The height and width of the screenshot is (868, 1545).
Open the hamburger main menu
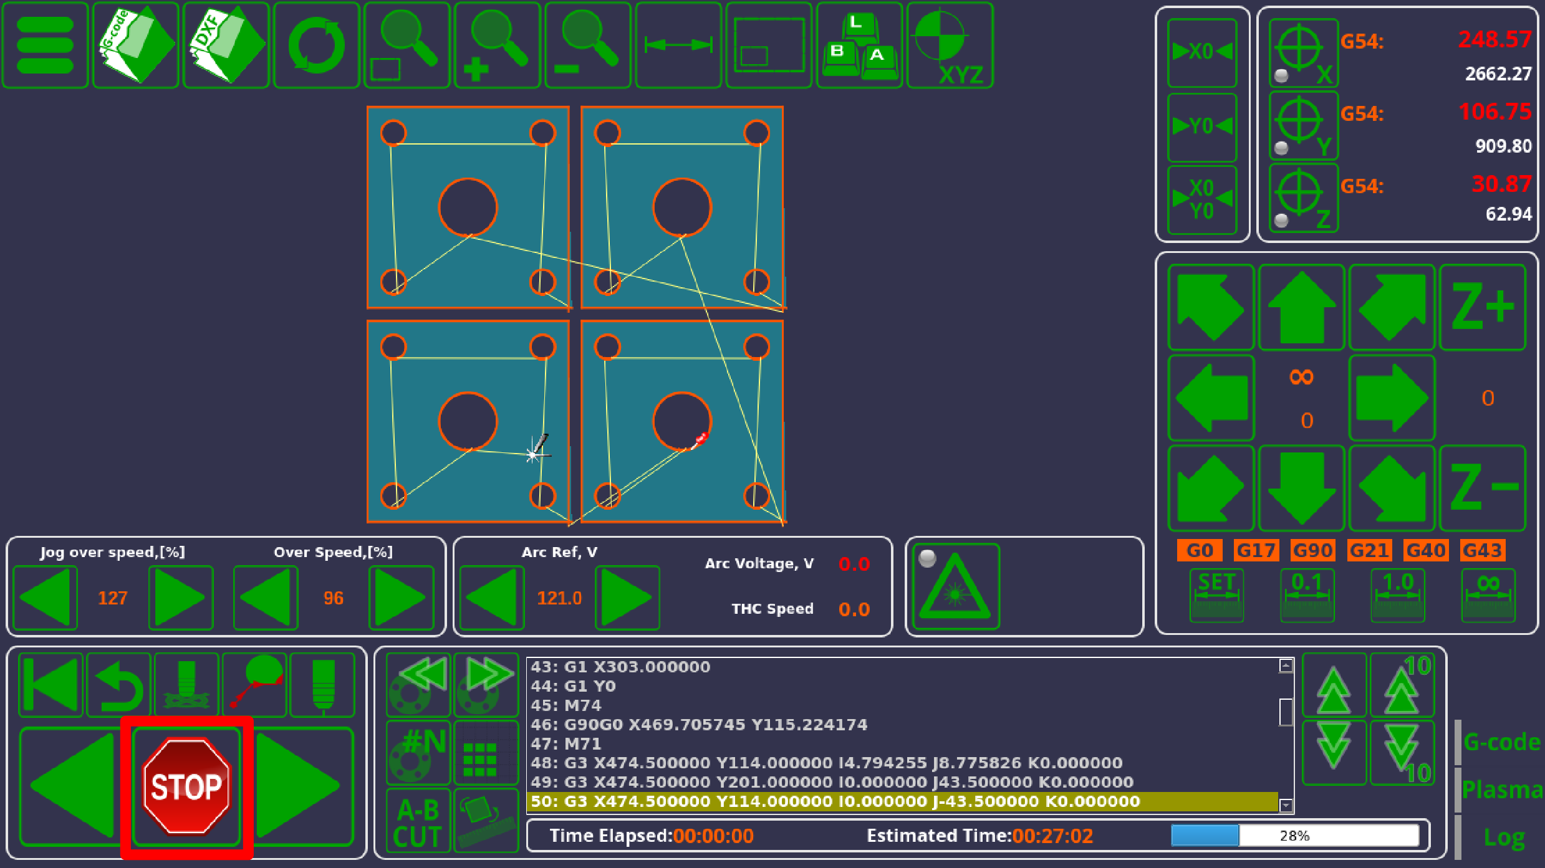[45, 45]
